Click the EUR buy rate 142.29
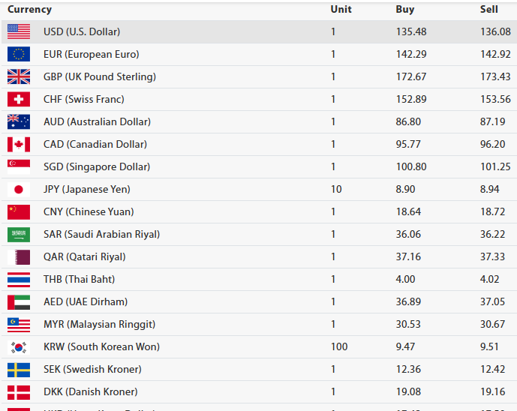This screenshot has height=411, width=517. [410, 54]
